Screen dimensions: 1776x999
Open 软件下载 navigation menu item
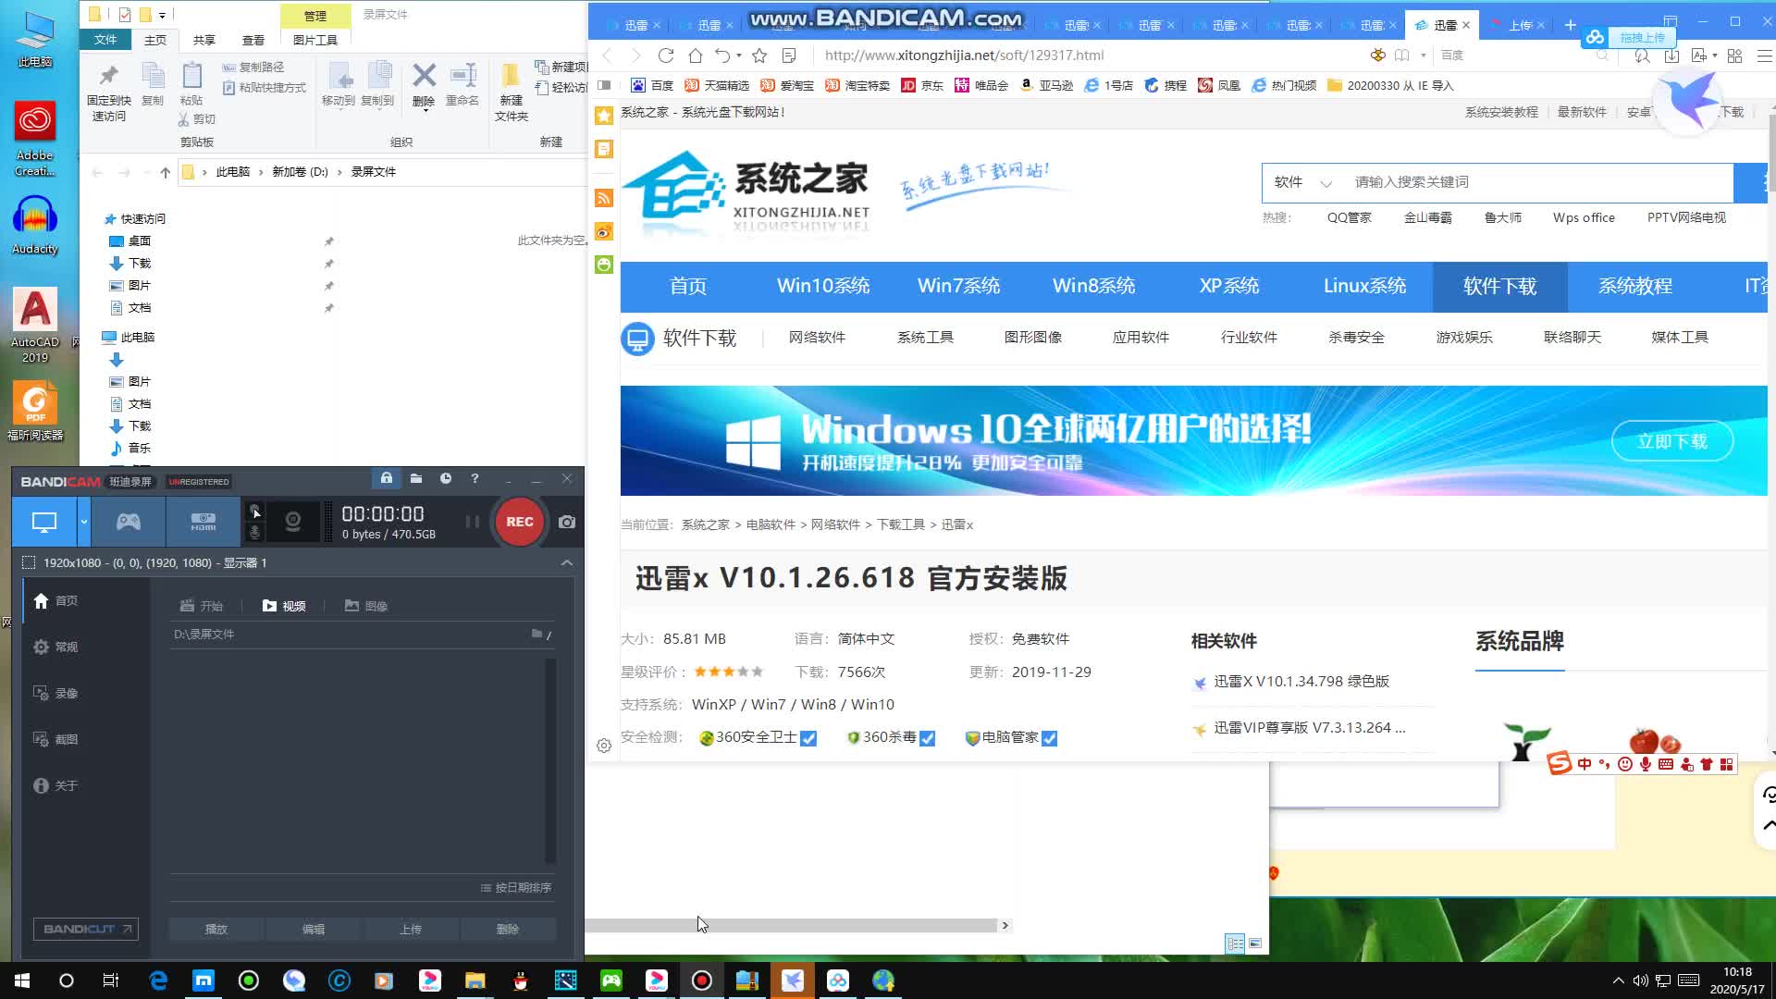[1499, 286]
